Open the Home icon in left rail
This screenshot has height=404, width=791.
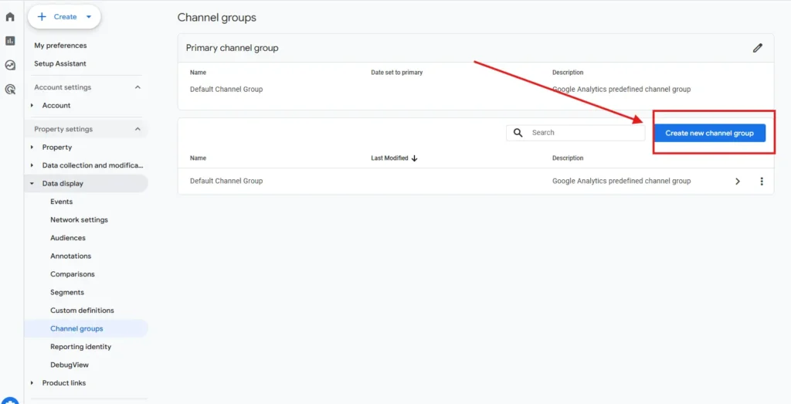pyautogui.click(x=10, y=17)
